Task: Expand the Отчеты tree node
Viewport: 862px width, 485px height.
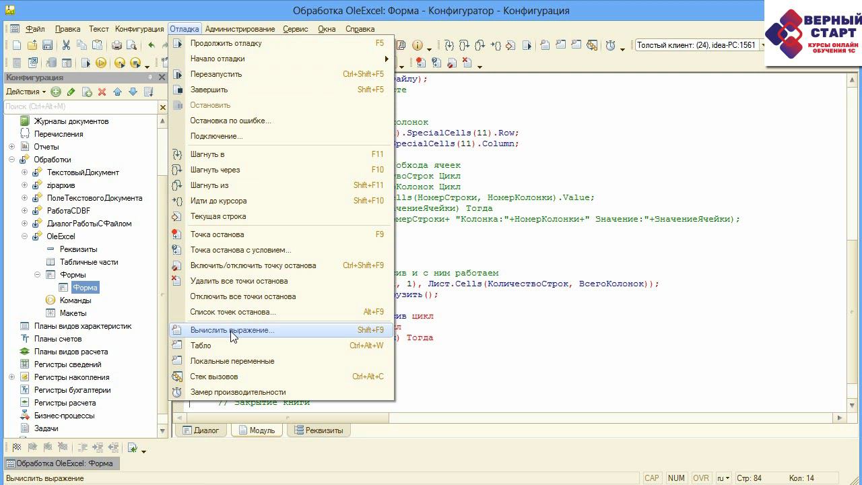Action: pos(11,147)
